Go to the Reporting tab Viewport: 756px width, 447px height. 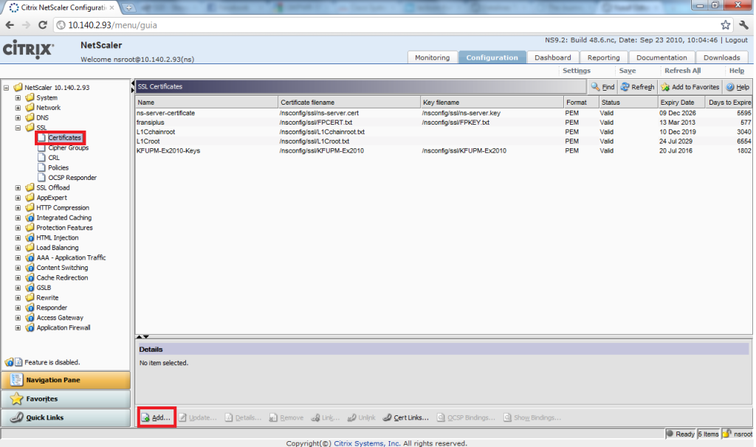(603, 58)
